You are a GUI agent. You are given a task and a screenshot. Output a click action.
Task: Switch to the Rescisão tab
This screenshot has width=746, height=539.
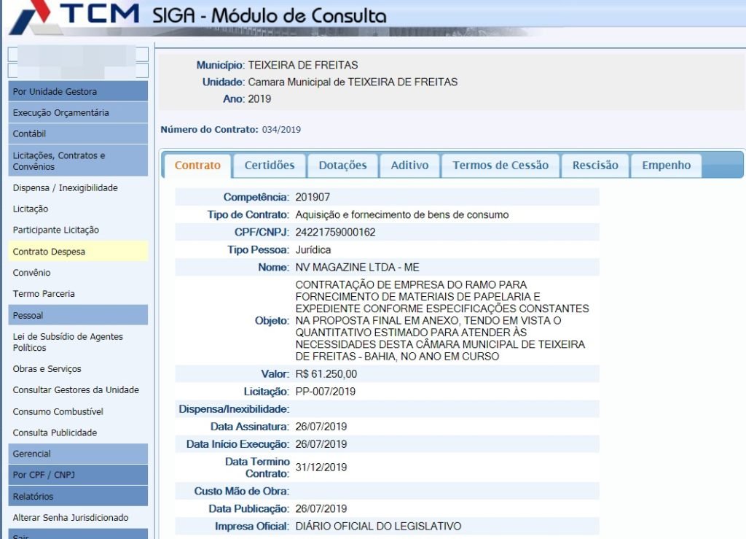point(594,166)
